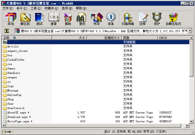Show archive Info (信息) icon

(111, 19)
